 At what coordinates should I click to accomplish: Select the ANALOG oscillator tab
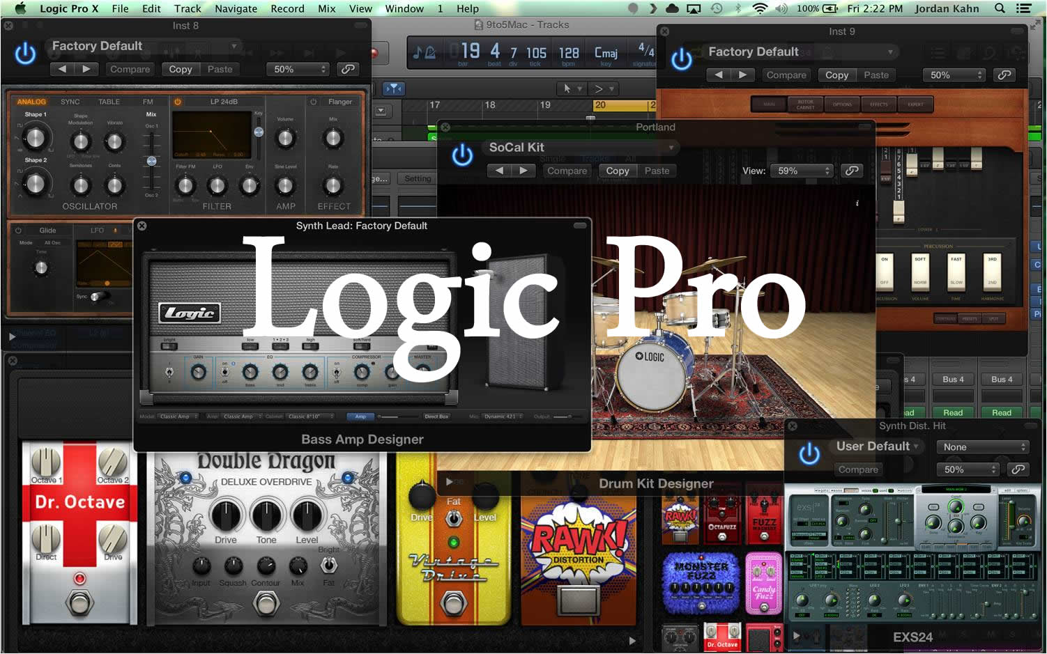coord(31,102)
